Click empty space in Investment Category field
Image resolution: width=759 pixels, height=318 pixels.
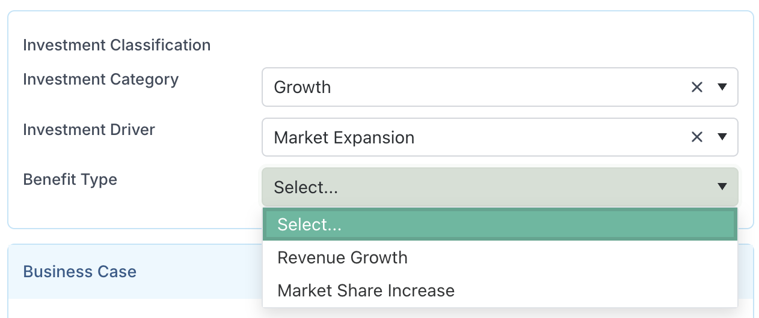511,87
